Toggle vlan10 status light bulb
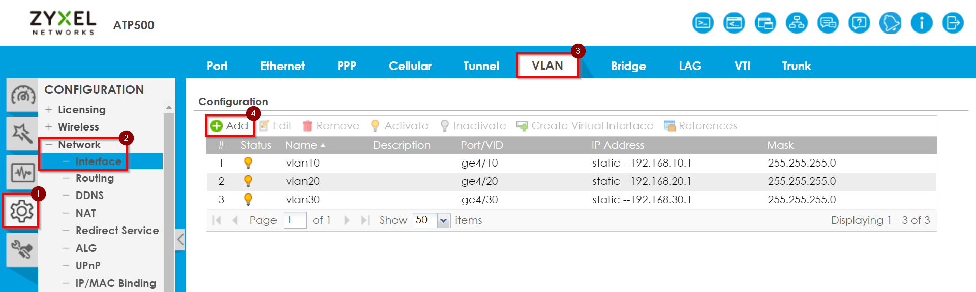Image resolution: width=976 pixels, height=292 pixels. point(248,163)
